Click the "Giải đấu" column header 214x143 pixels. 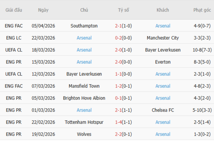tap(14, 10)
